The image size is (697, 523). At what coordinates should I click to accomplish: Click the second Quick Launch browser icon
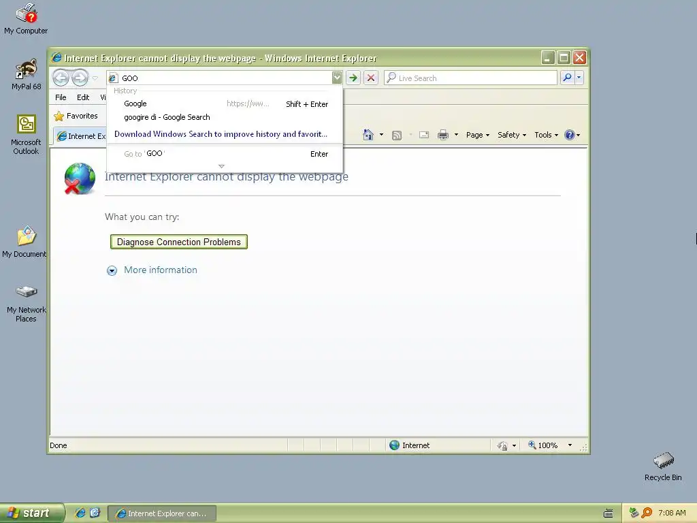point(95,513)
